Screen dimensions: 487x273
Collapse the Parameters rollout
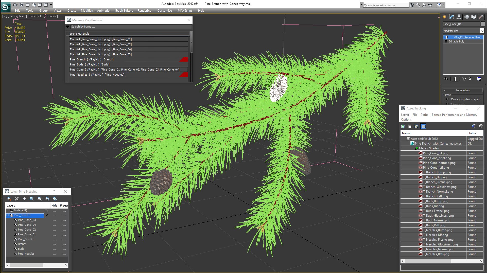[x=462, y=90]
